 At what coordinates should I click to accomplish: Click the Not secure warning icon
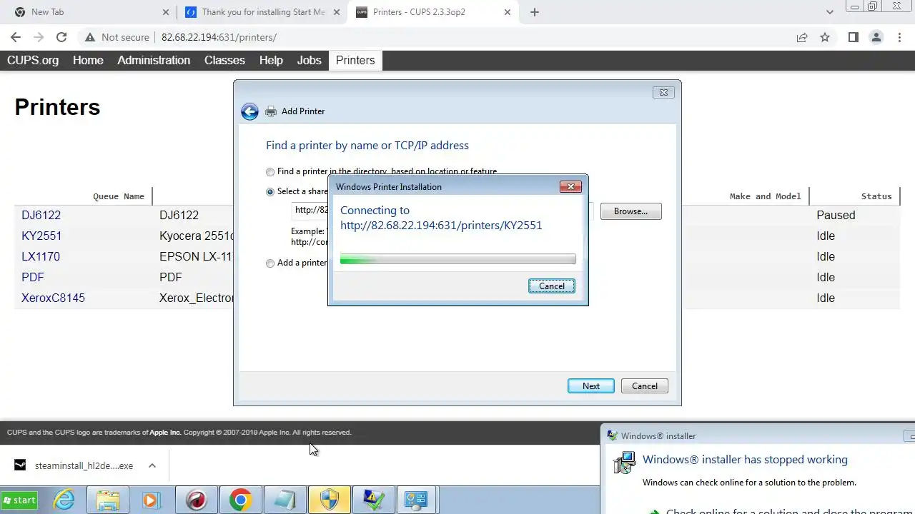point(90,37)
